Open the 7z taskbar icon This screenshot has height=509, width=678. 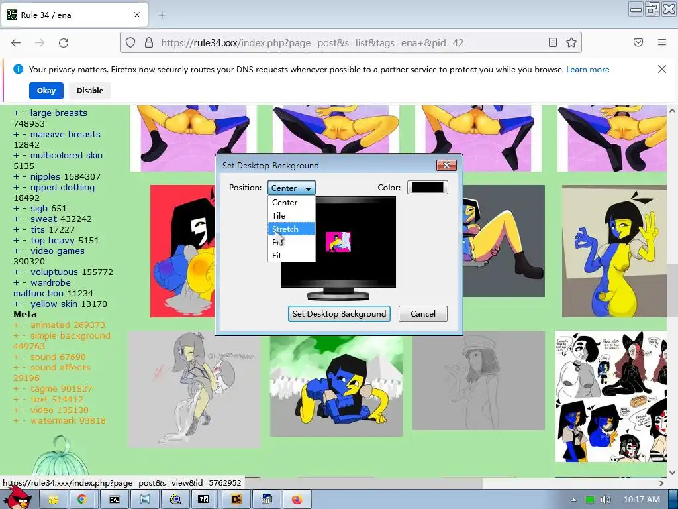coord(203,500)
